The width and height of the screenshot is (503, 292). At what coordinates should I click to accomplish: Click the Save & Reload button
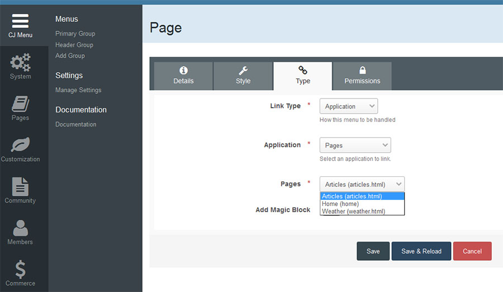pos(421,251)
